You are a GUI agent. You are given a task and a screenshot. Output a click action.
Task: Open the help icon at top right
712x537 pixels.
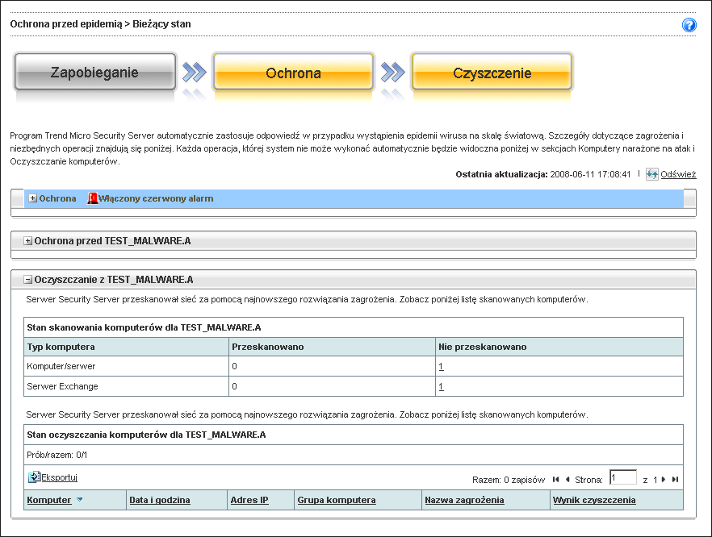tap(689, 25)
